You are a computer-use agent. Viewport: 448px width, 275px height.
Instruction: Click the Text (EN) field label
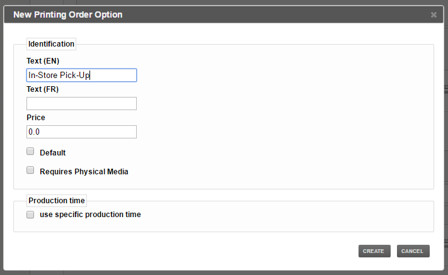tap(43, 61)
